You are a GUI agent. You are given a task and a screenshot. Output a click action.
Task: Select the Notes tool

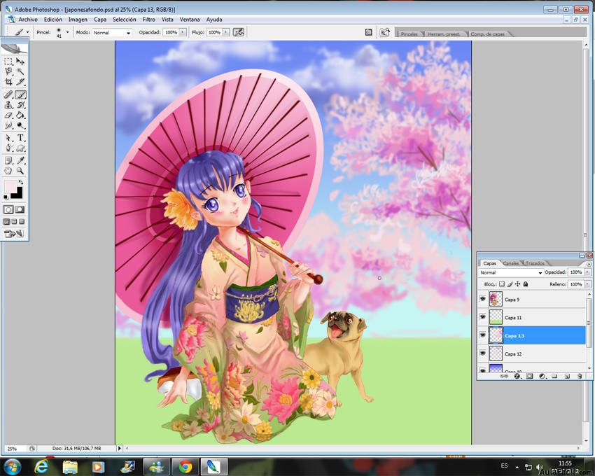(x=8, y=160)
